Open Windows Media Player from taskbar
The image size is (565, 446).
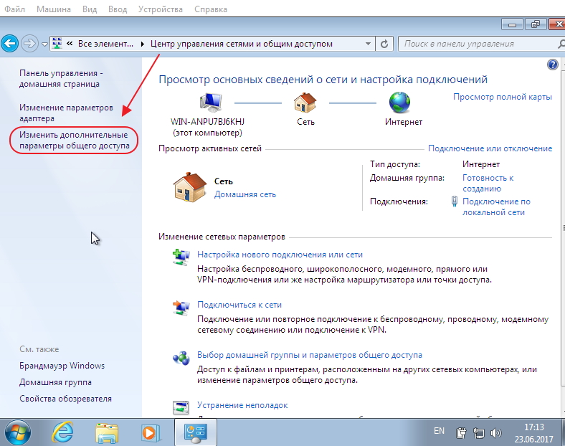click(151, 432)
